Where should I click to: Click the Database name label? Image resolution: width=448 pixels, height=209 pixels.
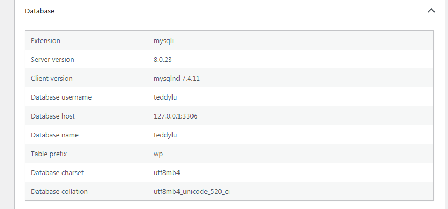[54, 135]
